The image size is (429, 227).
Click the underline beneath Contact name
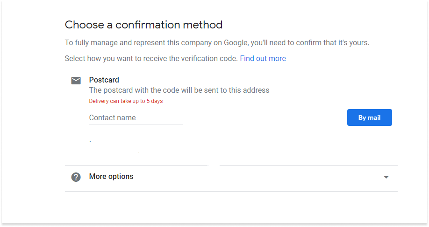136,124
